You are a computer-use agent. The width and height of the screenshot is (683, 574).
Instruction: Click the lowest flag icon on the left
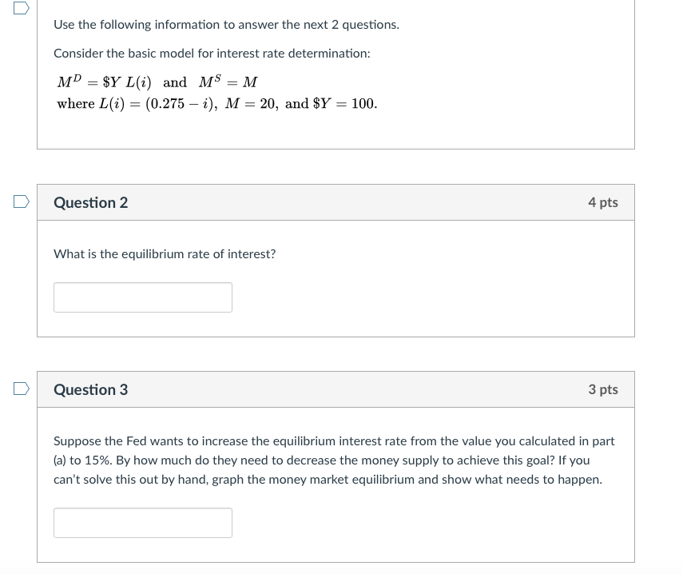pyautogui.click(x=21, y=389)
